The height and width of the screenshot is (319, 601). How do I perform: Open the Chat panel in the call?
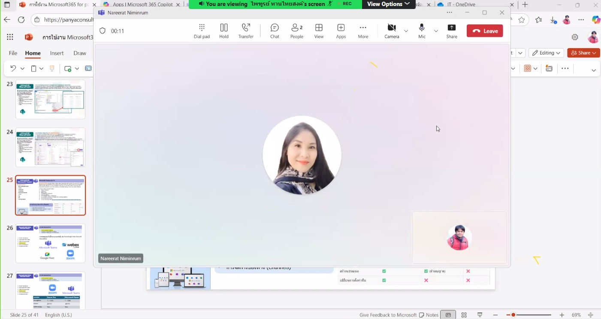275,31
